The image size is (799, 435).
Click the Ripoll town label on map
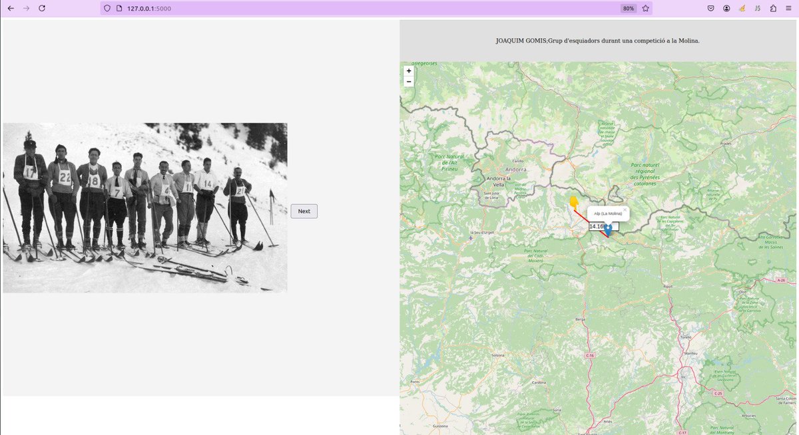(x=668, y=286)
